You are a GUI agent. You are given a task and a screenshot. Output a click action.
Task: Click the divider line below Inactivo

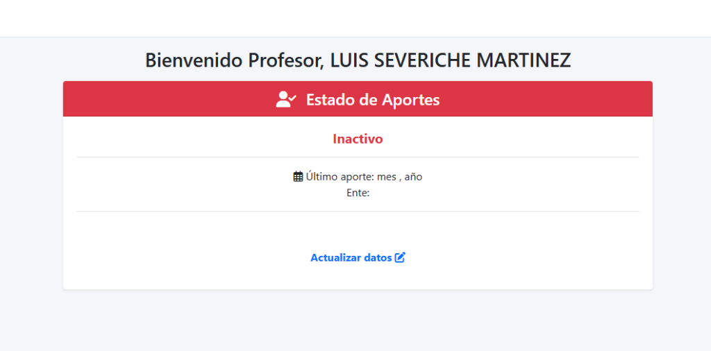[x=358, y=157]
